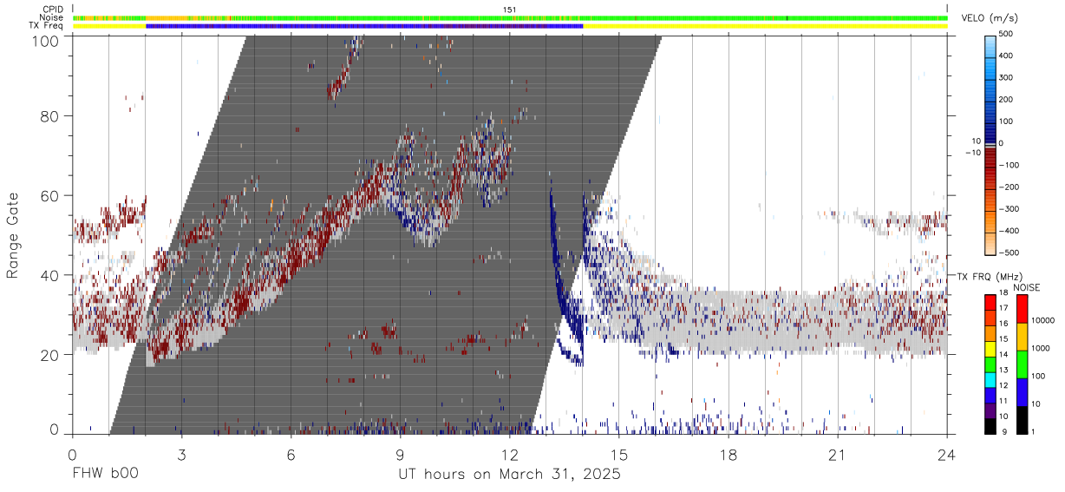The image size is (1065, 492).
Task: Select the 'Noise' row label at top left
Action: [53, 17]
